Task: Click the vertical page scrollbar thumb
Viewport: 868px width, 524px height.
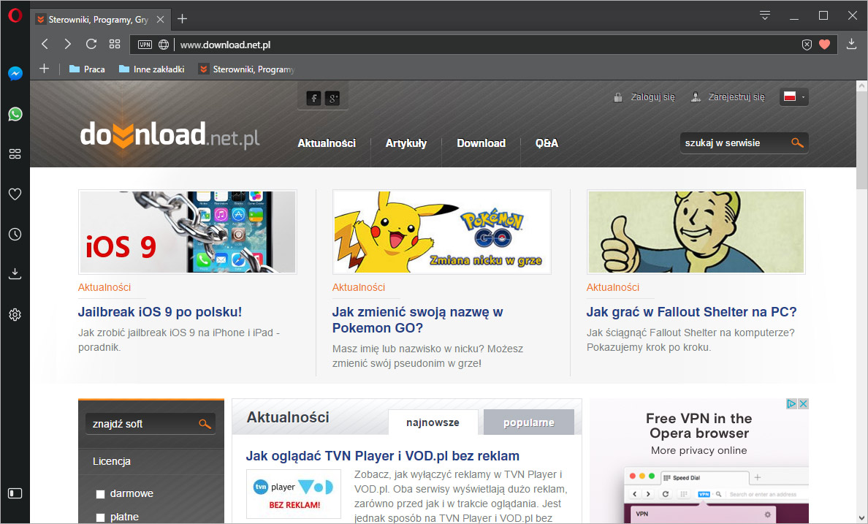Action: [862, 141]
